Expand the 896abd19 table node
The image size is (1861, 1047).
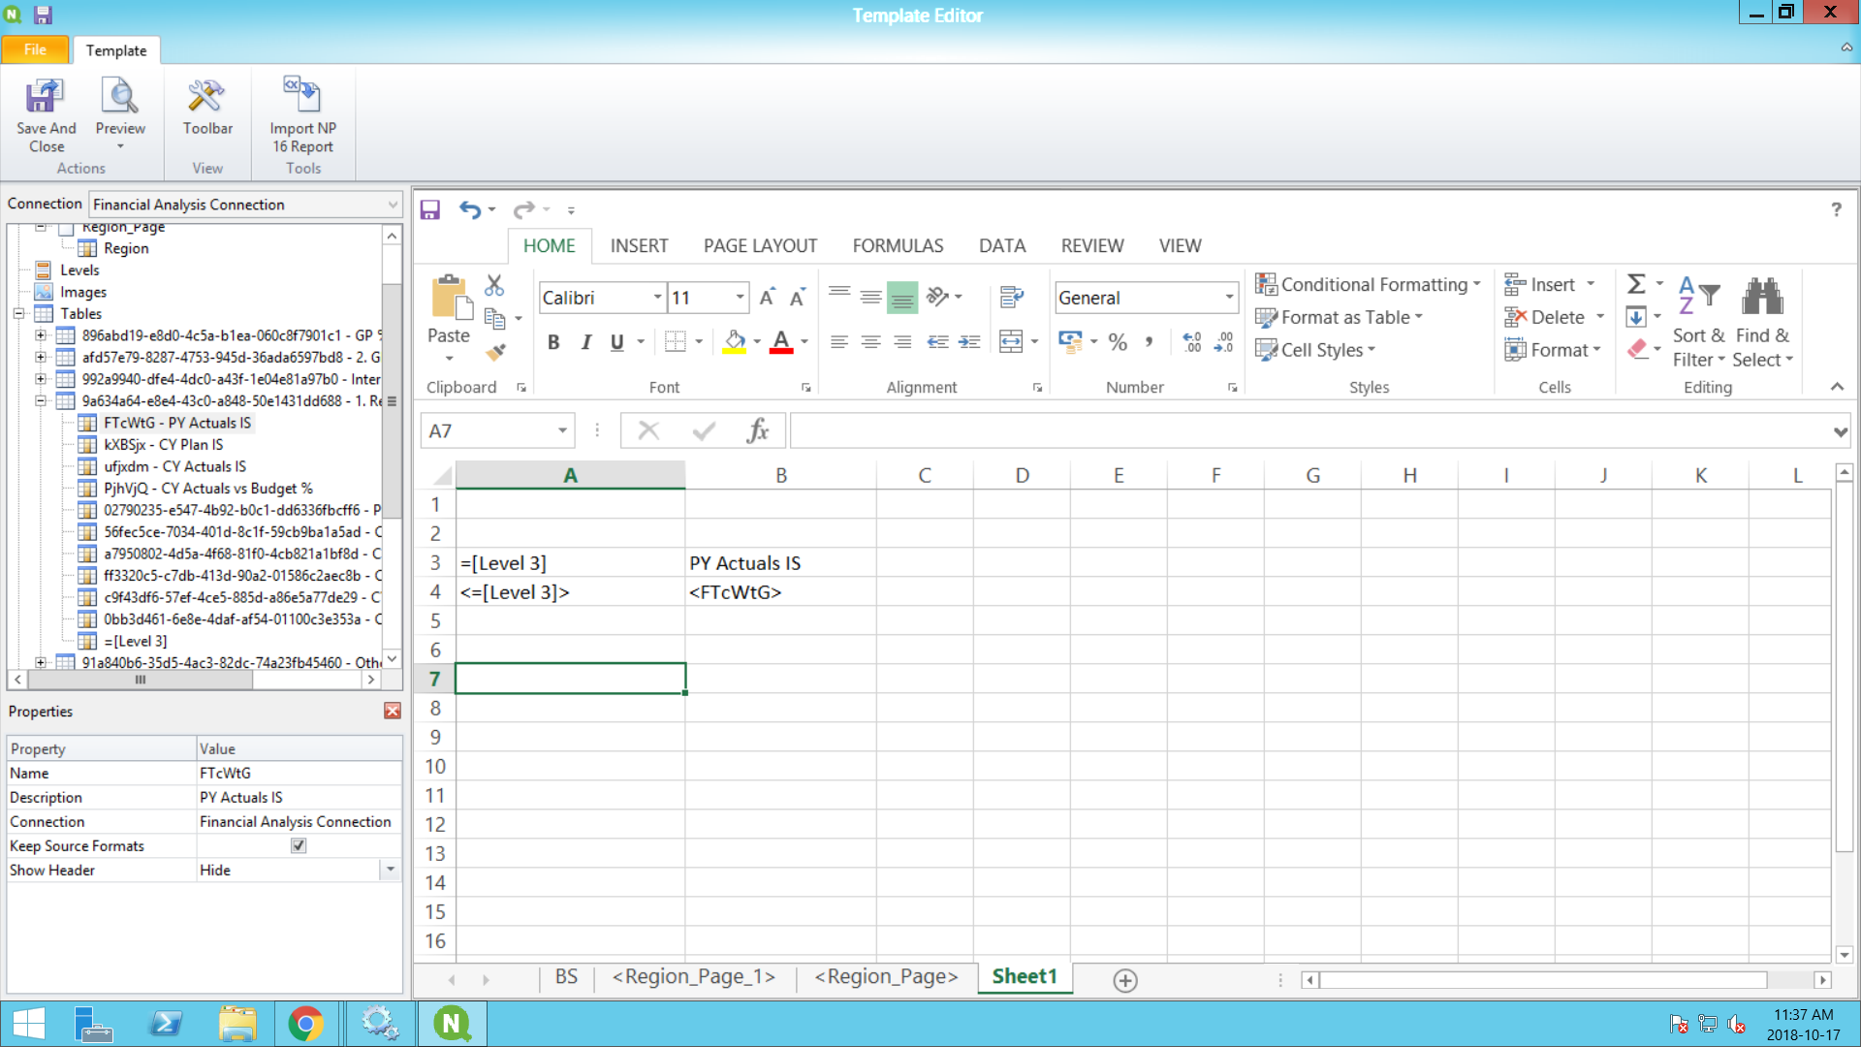pos(41,335)
